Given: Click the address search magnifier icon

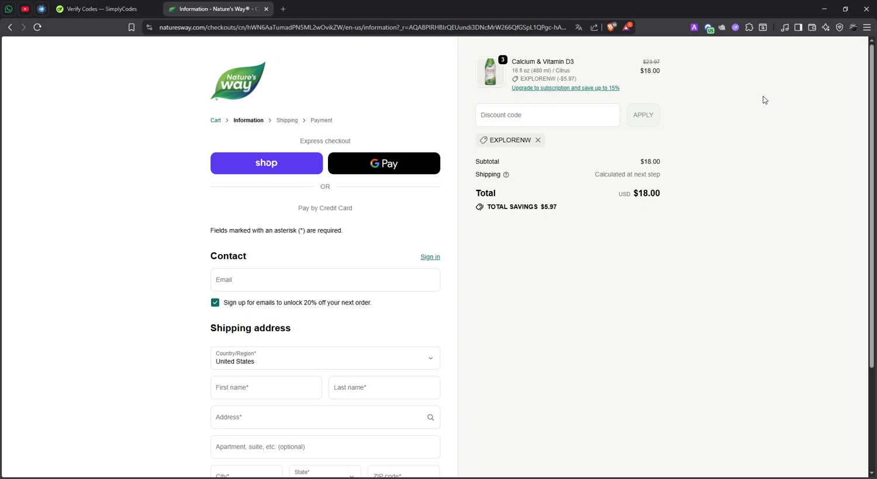Looking at the screenshot, I should [430, 418].
